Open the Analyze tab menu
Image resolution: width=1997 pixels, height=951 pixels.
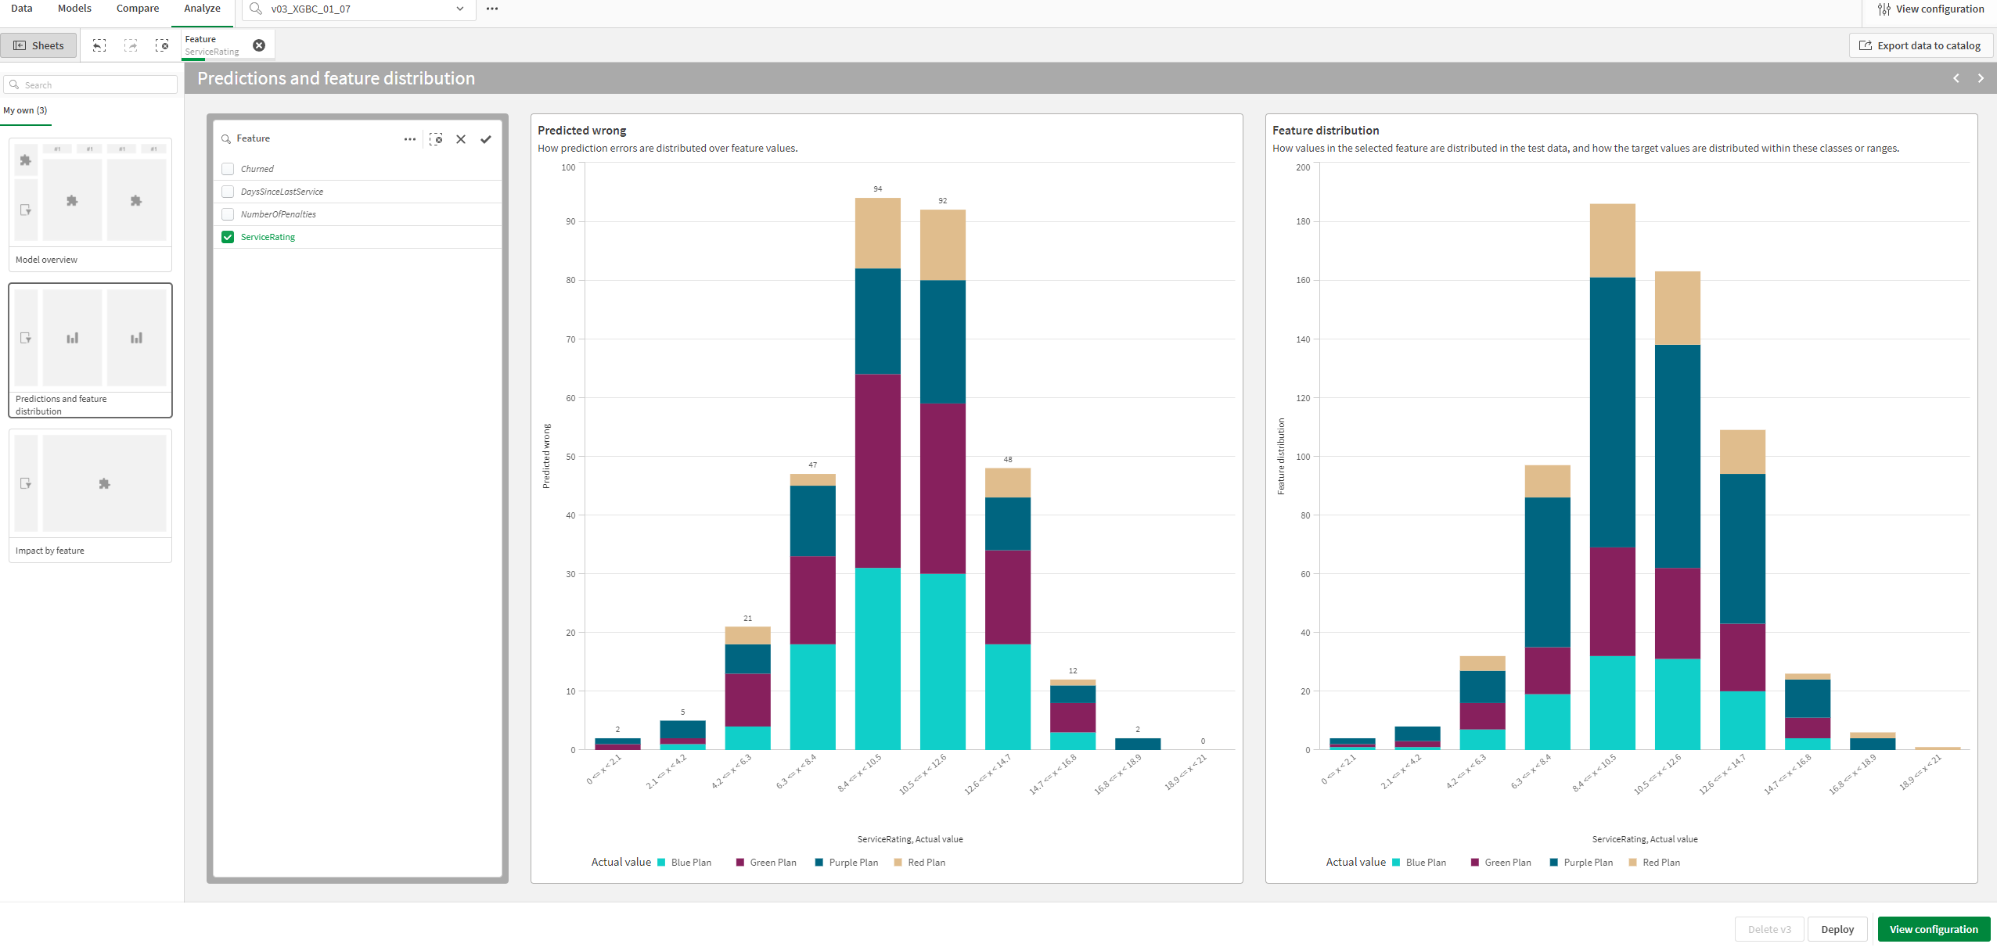click(200, 10)
